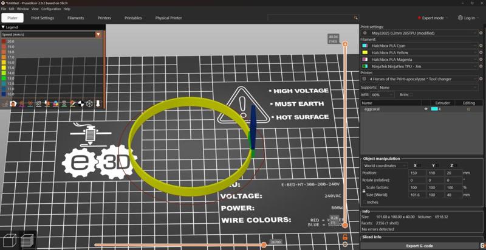Image resolution: width=486 pixels, height=250 pixels.
Task: Open the View menu
Action: point(35,9)
